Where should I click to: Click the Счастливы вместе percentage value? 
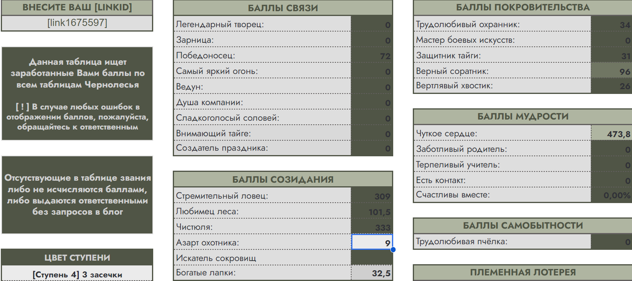pyautogui.click(x=611, y=195)
